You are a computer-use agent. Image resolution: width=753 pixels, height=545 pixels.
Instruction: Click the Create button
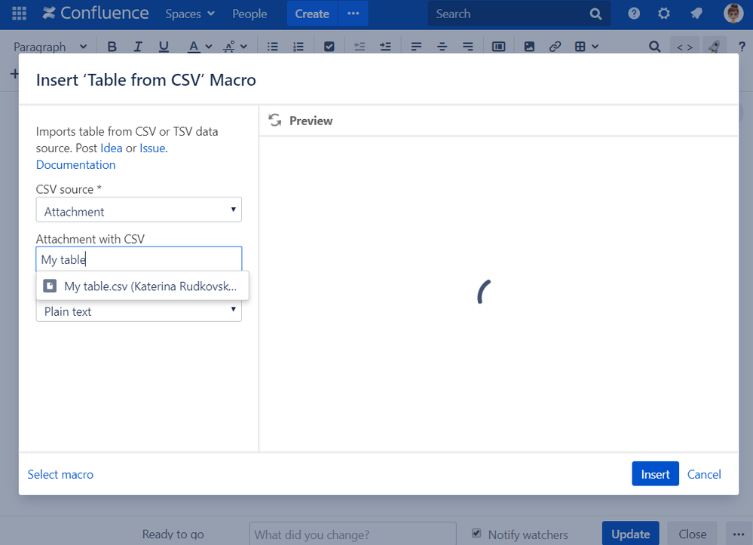point(312,14)
